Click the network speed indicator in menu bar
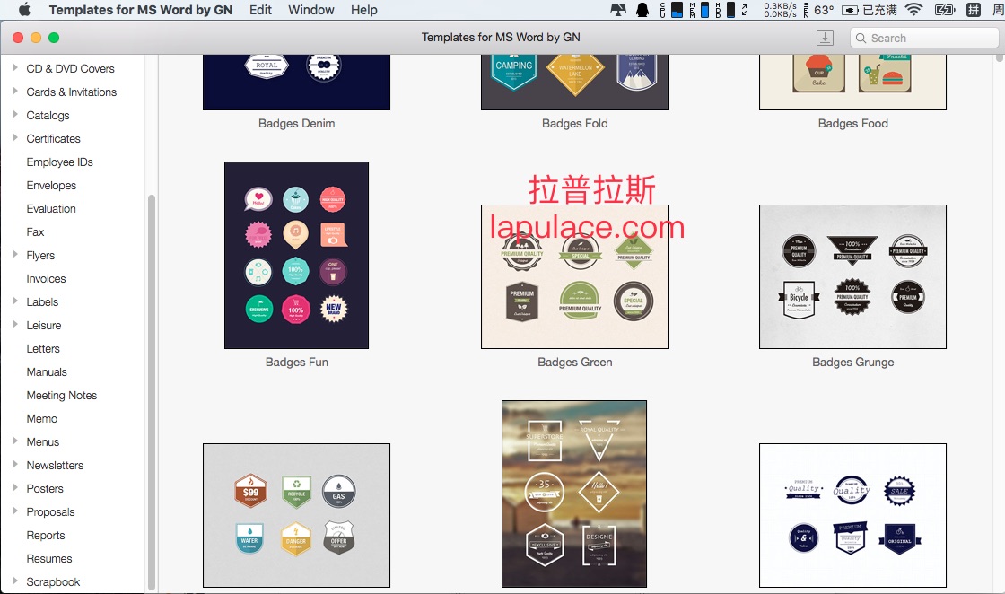The height and width of the screenshot is (594, 1005). click(x=780, y=10)
